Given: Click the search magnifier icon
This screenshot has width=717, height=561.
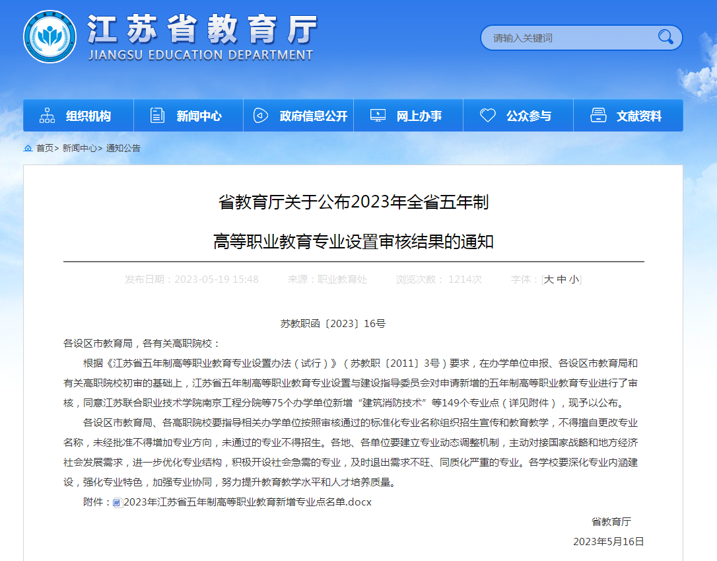Looking at the screenshot, I should coord(666,37).
